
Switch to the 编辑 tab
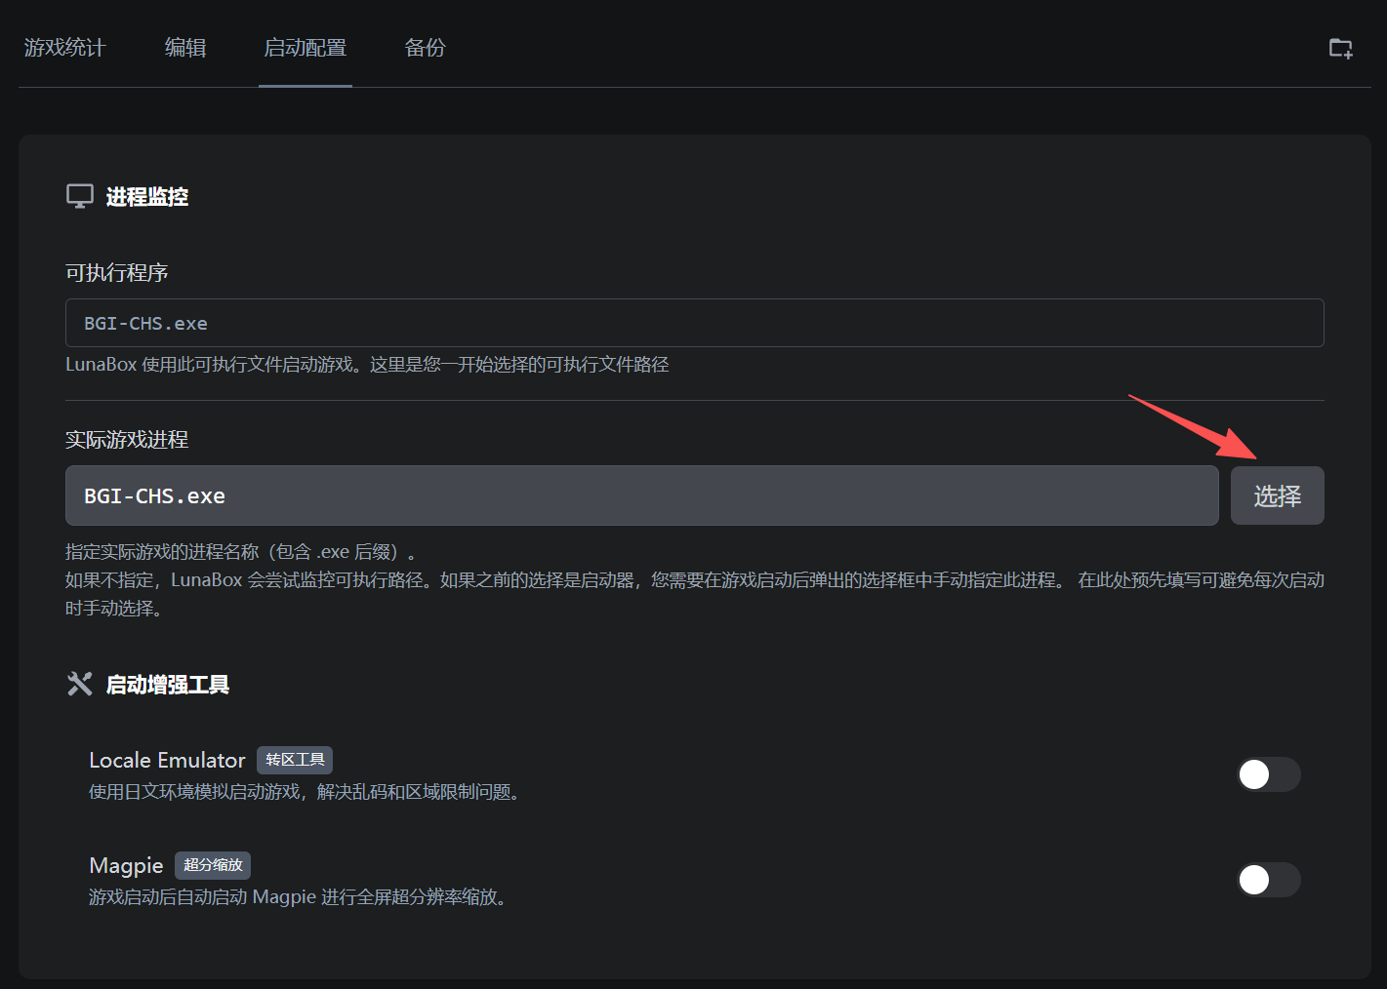(x=185, y=48)
